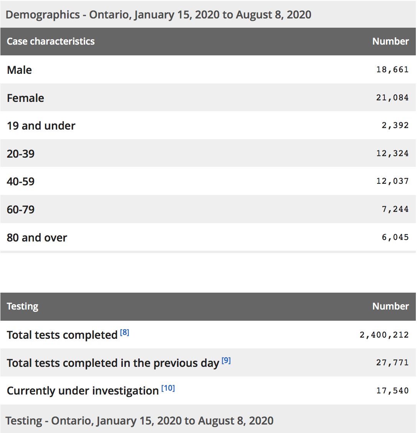
Task: Select the value 27,771 for previous day
Action: [x=392, y=363]
